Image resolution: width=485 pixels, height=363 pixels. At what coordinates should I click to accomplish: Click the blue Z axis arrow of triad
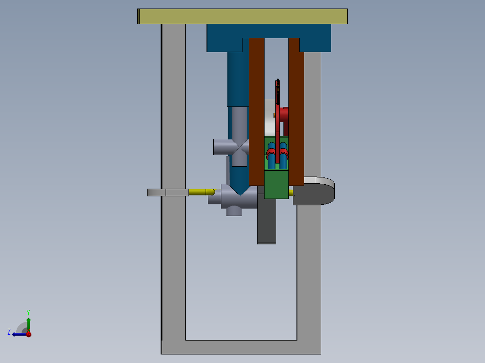18,335
